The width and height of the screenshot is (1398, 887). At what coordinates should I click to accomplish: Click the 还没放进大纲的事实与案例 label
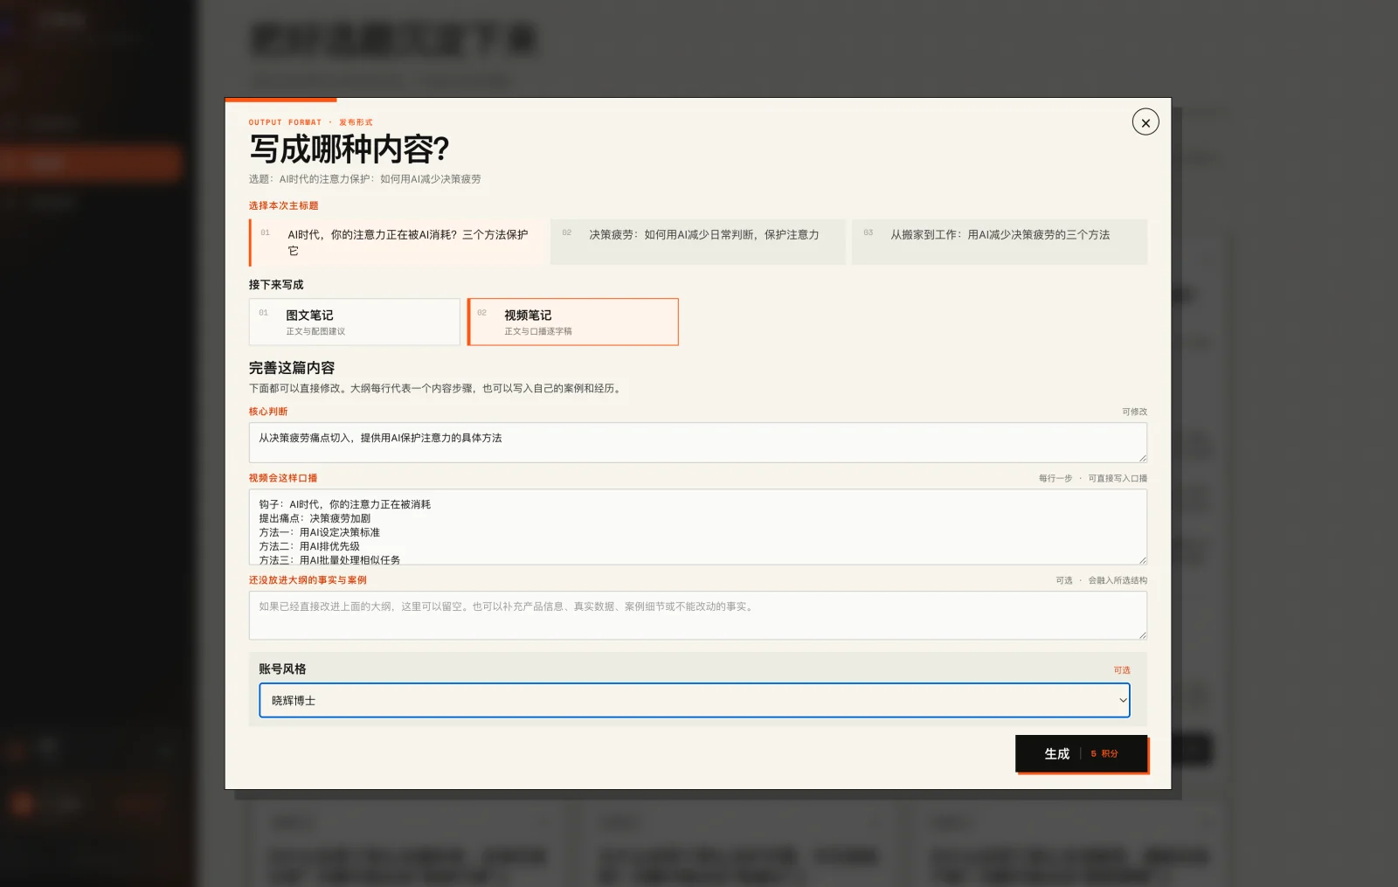pos(308,580)
